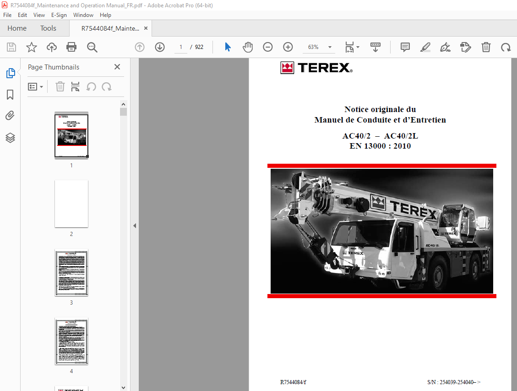517x391 pixels.
Task: Go to previous page arrow
Action: pos(140,47)
